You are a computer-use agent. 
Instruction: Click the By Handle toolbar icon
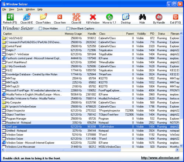click(159, 17)
